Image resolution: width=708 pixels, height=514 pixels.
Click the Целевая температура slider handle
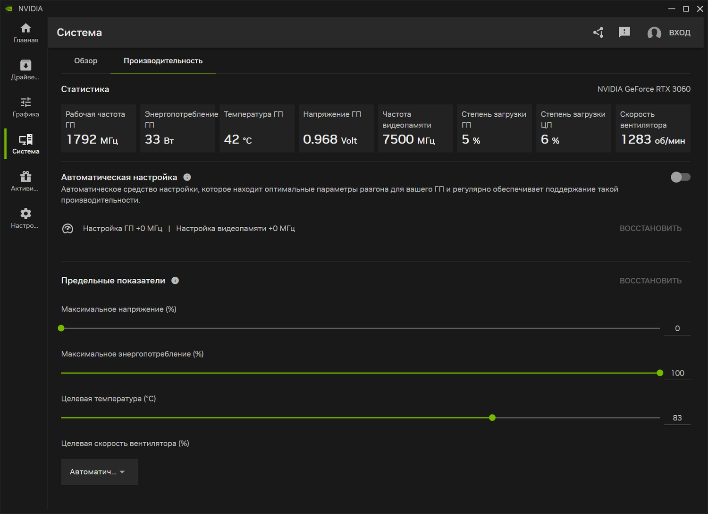pos(492,418)
